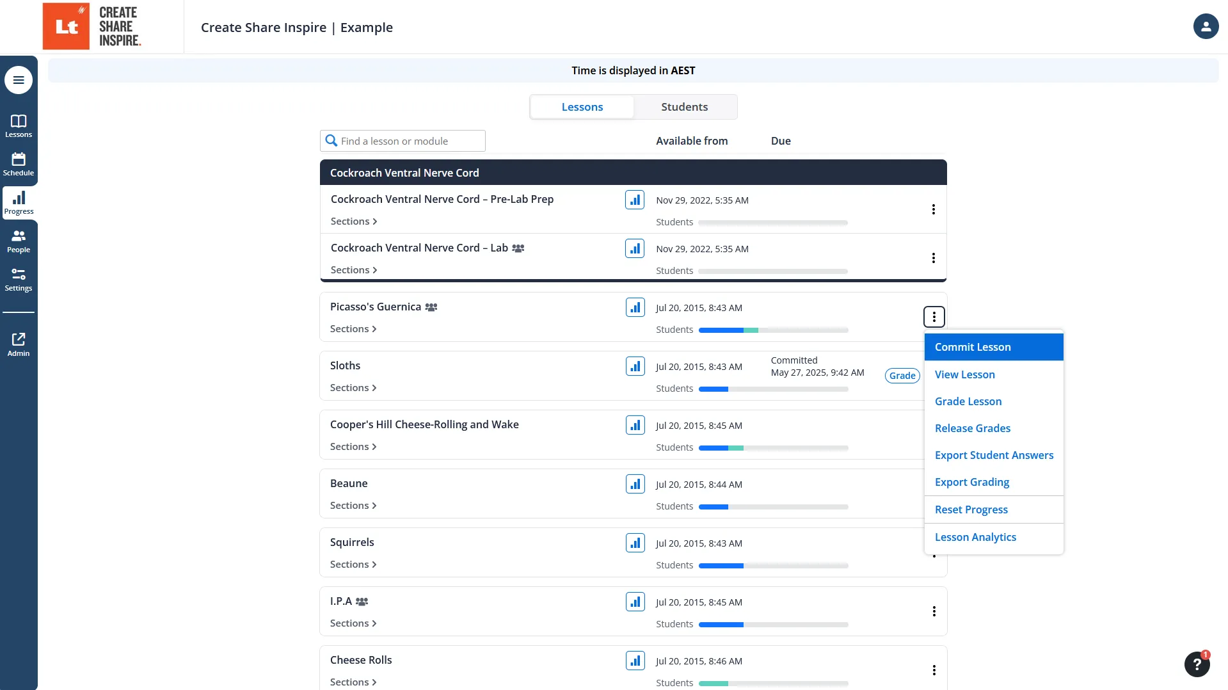1228x690 pixels.
Task: Open analytics icon for Squirrels
Action: [635, 543]
